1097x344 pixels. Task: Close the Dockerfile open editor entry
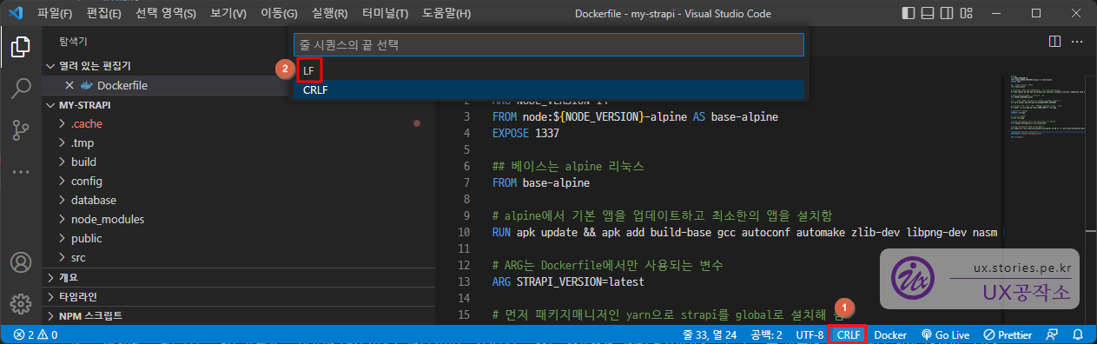69,85
